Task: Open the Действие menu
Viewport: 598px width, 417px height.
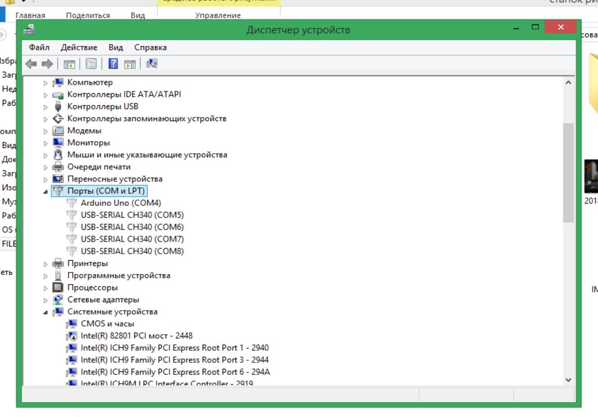Action: point(79,47)
